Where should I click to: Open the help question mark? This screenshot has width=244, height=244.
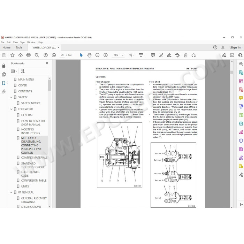pyautogui.click(x=215, y=47)
